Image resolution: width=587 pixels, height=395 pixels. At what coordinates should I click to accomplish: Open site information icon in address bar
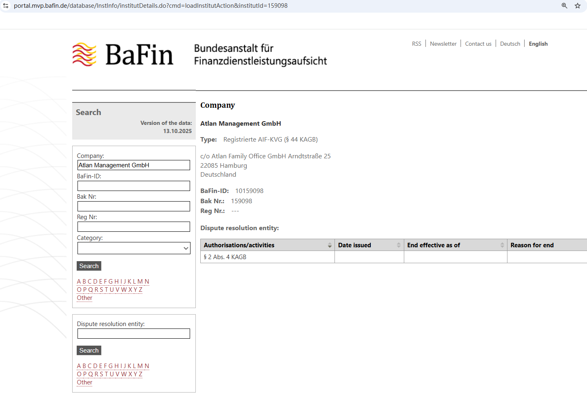click(x=6, y=6)
